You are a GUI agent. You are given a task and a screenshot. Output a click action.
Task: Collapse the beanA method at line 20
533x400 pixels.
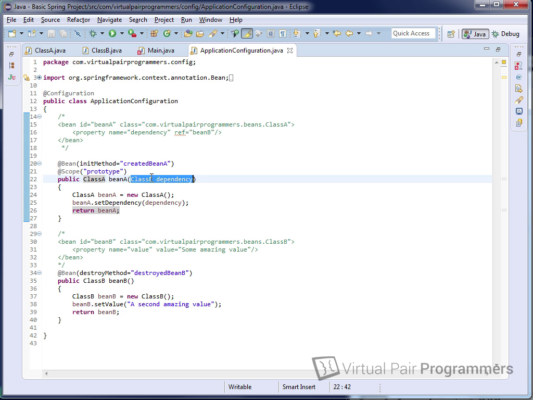pos(40,164)
